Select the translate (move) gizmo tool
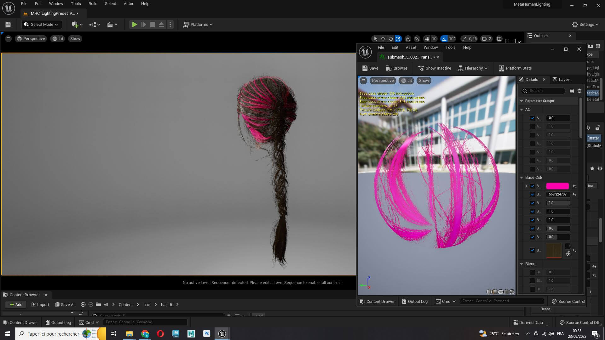 pos(383,39)
